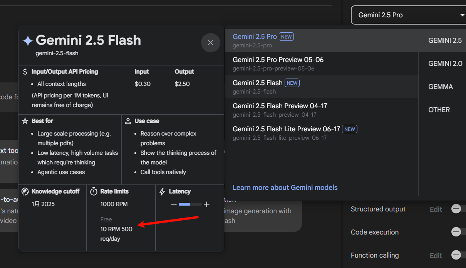Click the "Call tools natively" bullet
Viewport: 466px width, 268px height.
click(x=163, y=172)
